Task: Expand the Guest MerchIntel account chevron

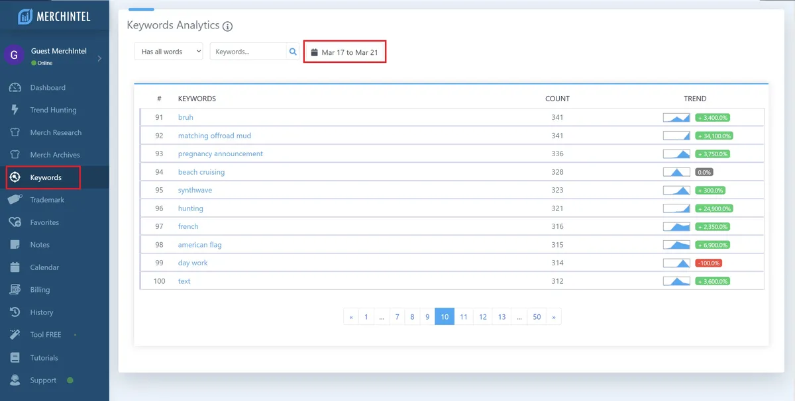Action: (x=101, y=58)
